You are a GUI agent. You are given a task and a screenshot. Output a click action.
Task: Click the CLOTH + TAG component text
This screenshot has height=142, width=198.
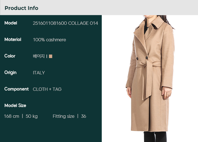pyautogui.click(x=47, y=89)
